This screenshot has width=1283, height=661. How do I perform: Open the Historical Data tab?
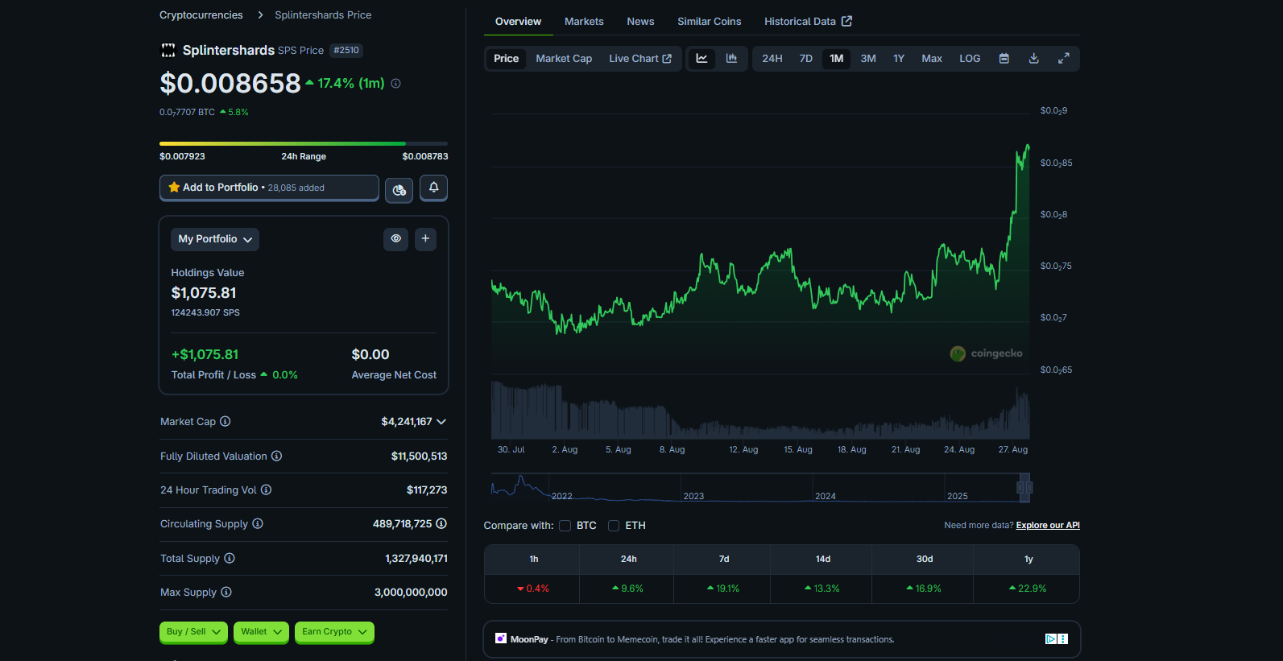tap(808, 22)
